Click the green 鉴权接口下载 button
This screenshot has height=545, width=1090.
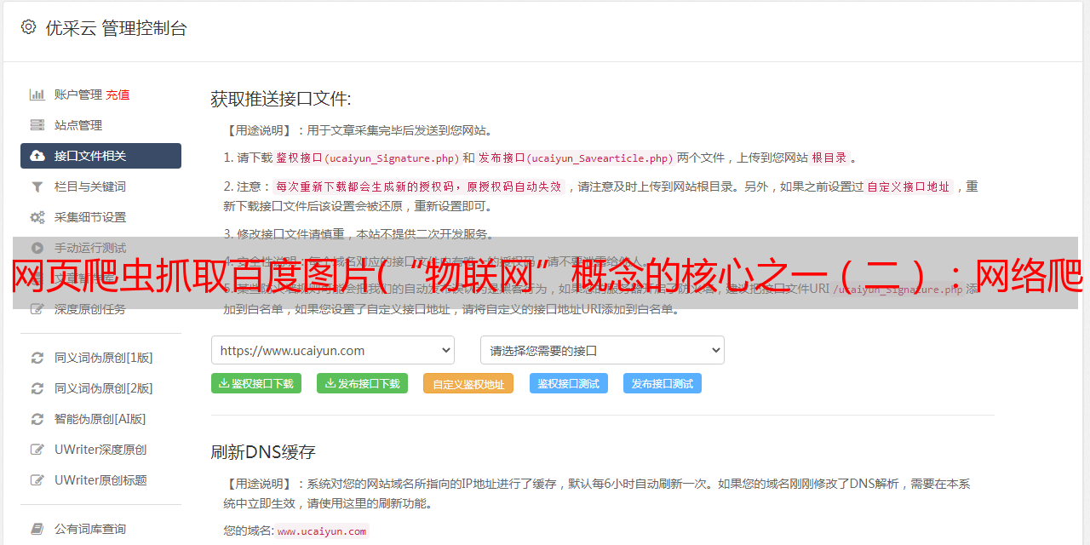click(x=256, y=383)
